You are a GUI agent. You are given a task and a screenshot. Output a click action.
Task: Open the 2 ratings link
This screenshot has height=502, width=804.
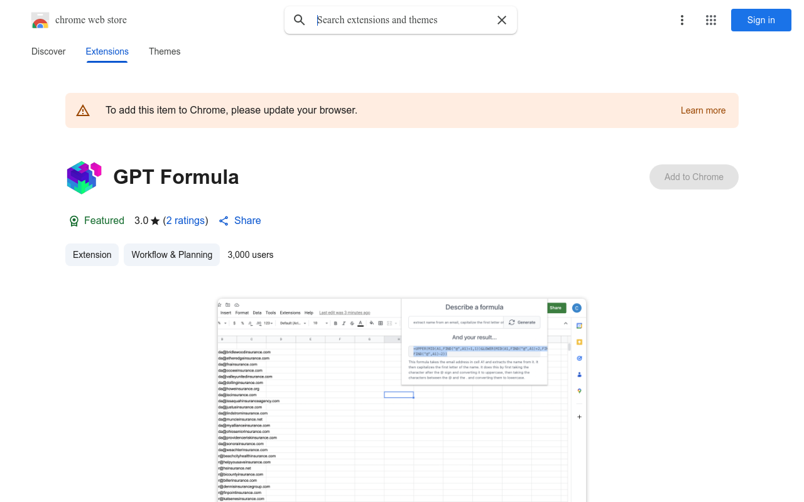coord(185,221)
